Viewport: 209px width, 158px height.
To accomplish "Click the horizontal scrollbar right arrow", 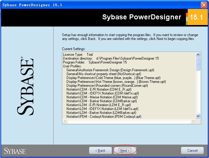I will 193,121.
